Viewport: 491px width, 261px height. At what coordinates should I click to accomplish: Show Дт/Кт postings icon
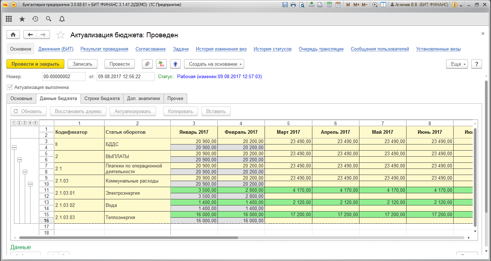coord(162,64)
